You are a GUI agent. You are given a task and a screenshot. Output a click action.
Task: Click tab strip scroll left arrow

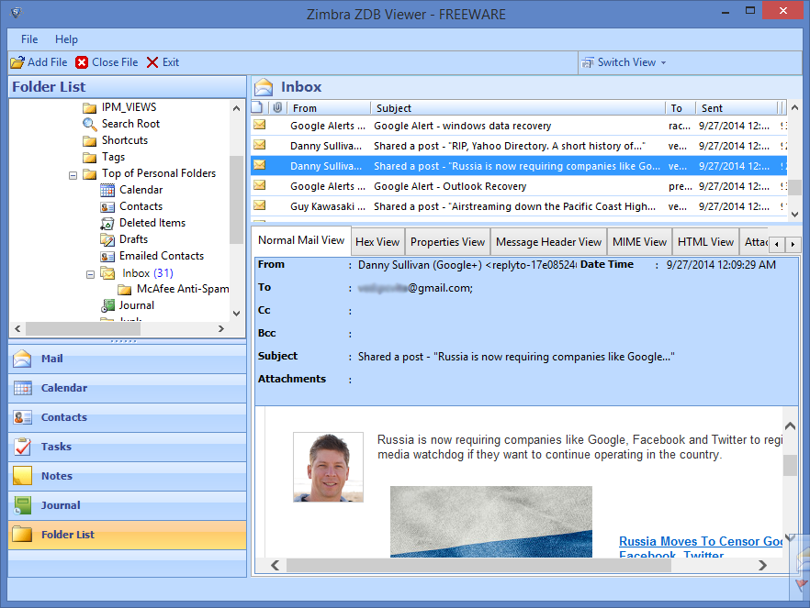776,244
